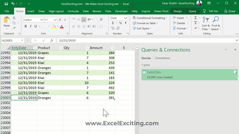
Task: Toggle Top Align vertical alignment
Action: [x=74, y=19]
